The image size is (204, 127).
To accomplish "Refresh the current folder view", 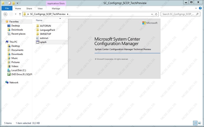I will 156,14.
